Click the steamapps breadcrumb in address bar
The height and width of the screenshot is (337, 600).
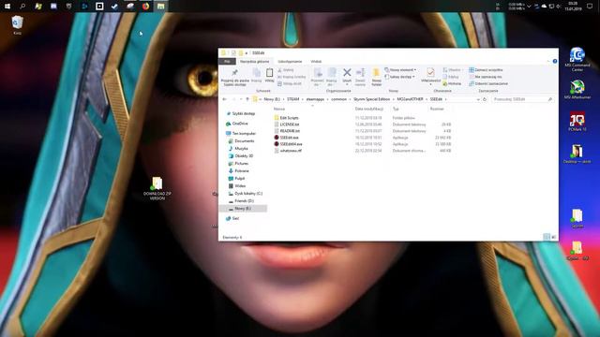(x=315, y=99)
